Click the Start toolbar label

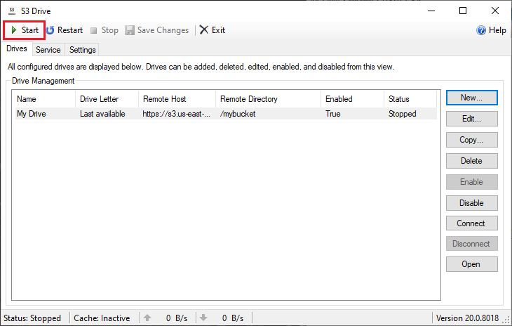(30, 30)
